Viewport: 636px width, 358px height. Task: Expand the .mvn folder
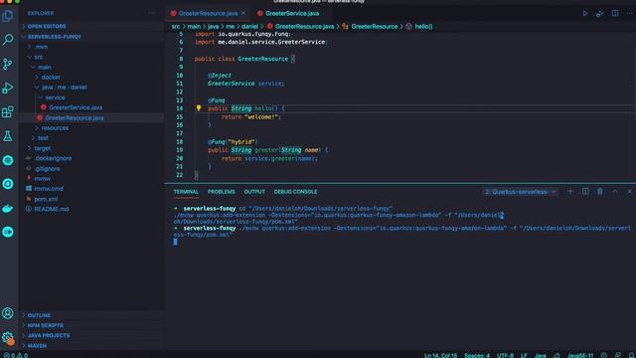(x=41, y=47)
